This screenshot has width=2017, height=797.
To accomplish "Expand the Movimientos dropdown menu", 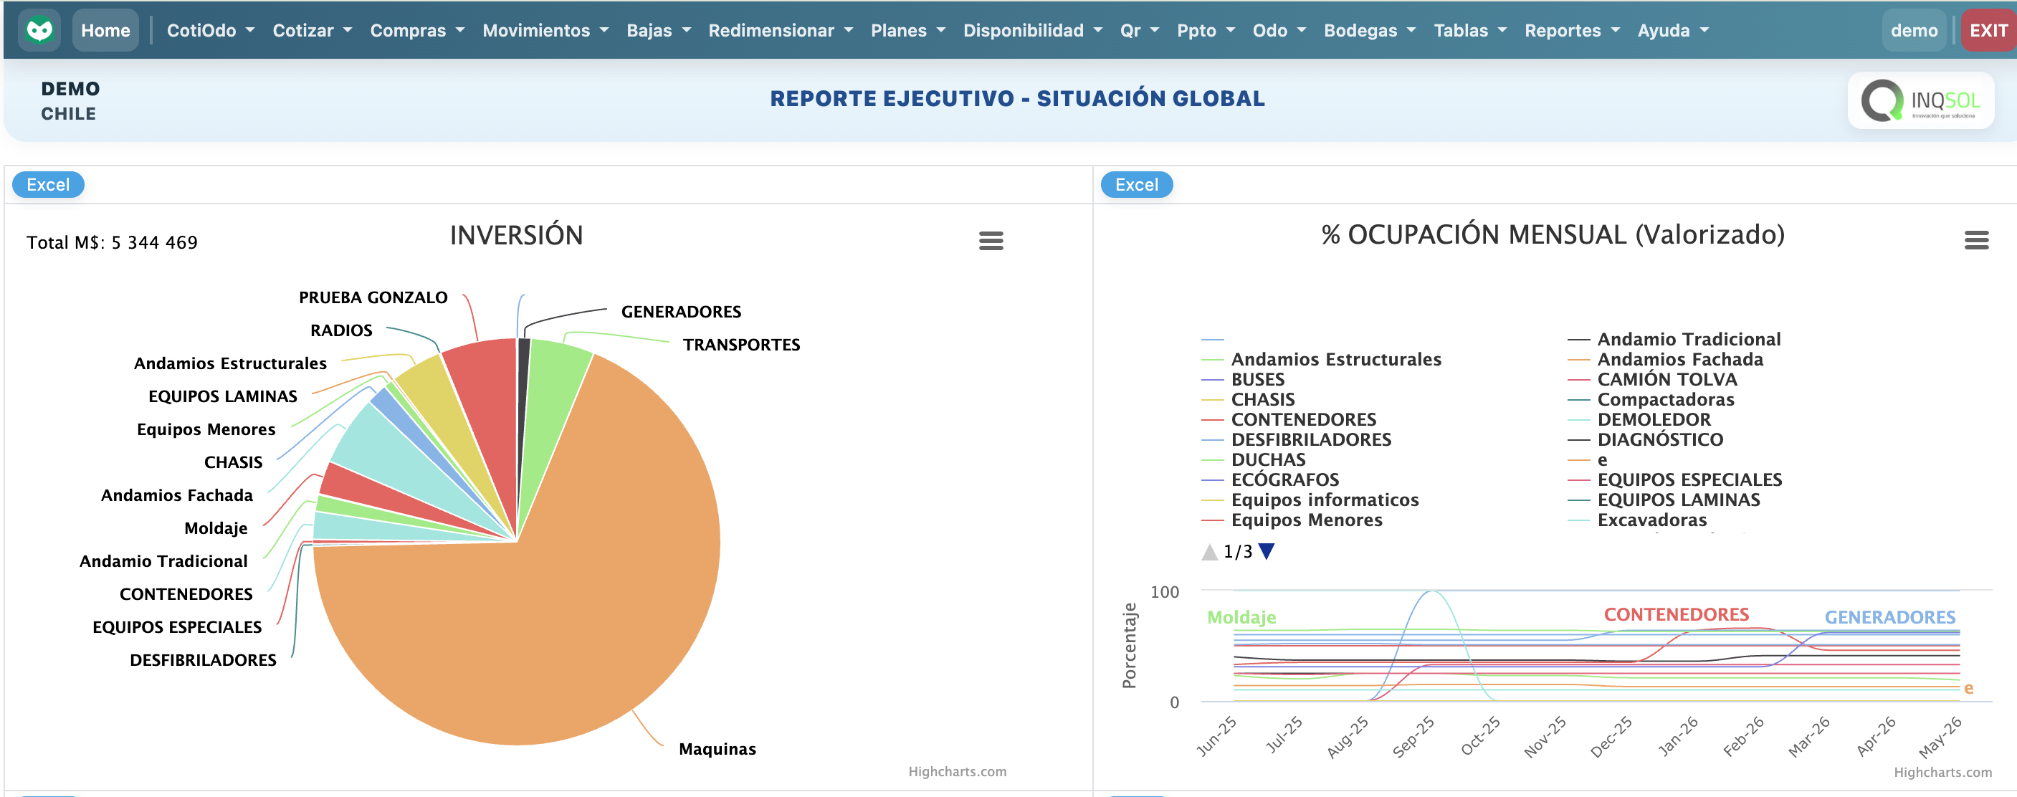I will 545,31.
